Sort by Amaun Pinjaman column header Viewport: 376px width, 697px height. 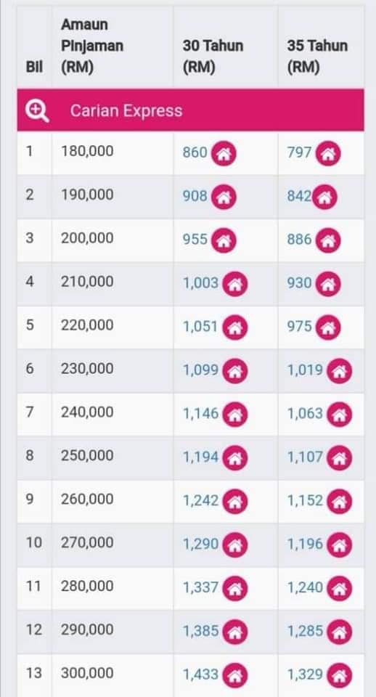[92, 46]
